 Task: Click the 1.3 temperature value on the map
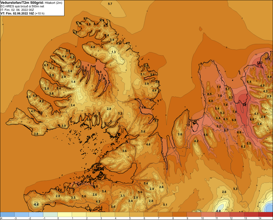[x=114, y=52]
